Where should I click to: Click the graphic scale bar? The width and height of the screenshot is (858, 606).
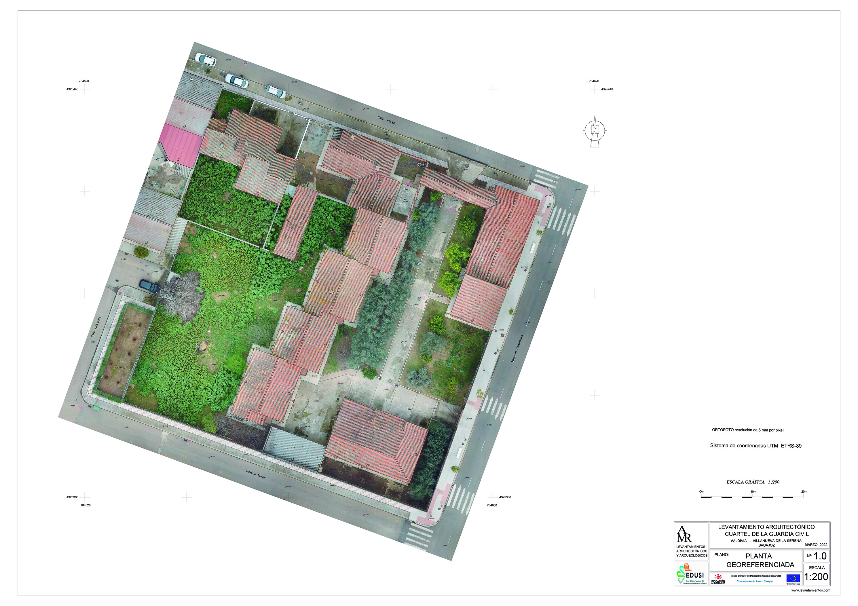[x=752, y=497]
